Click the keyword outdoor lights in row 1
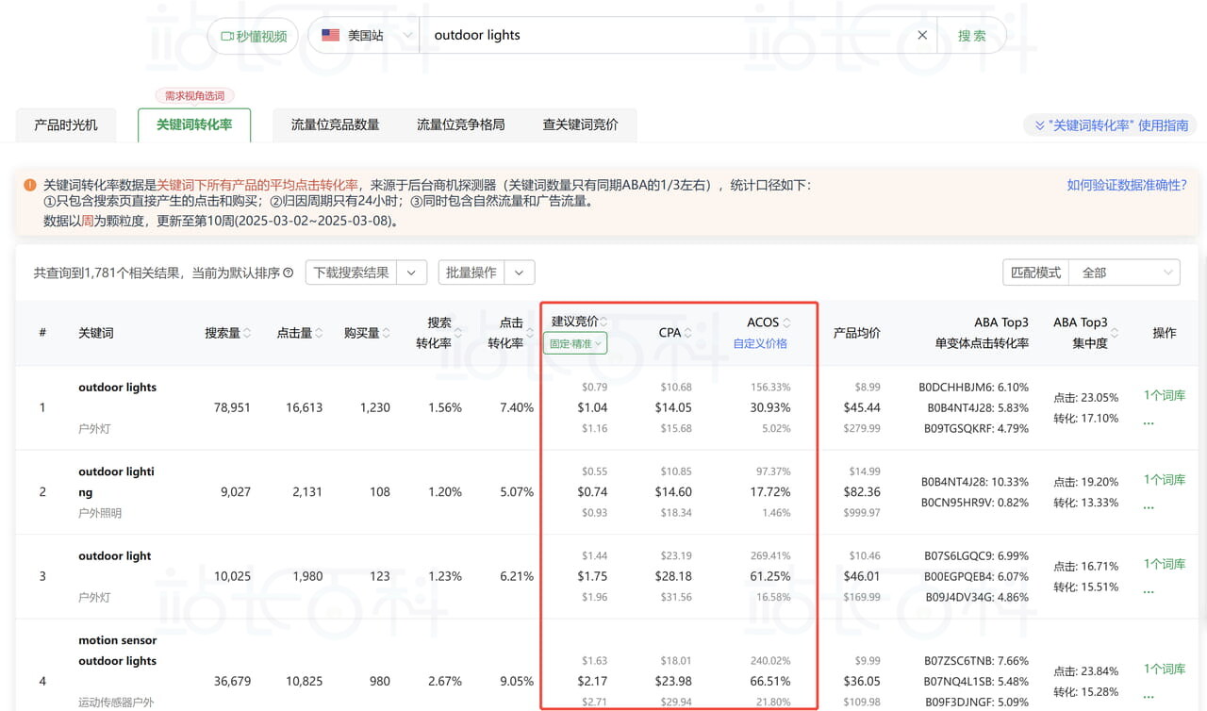The height and width of the screenshot is (711, 1207). click(117, 388)
